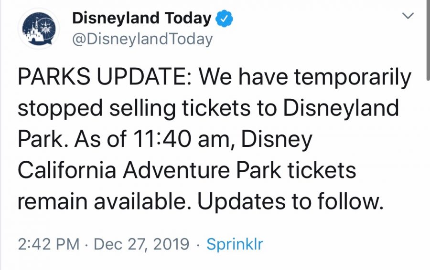Image resolution: width=430 pixels, height=270 pixels.
Task: Click "Disneyland" in the tweet's second line
Action: click(341, 109)
